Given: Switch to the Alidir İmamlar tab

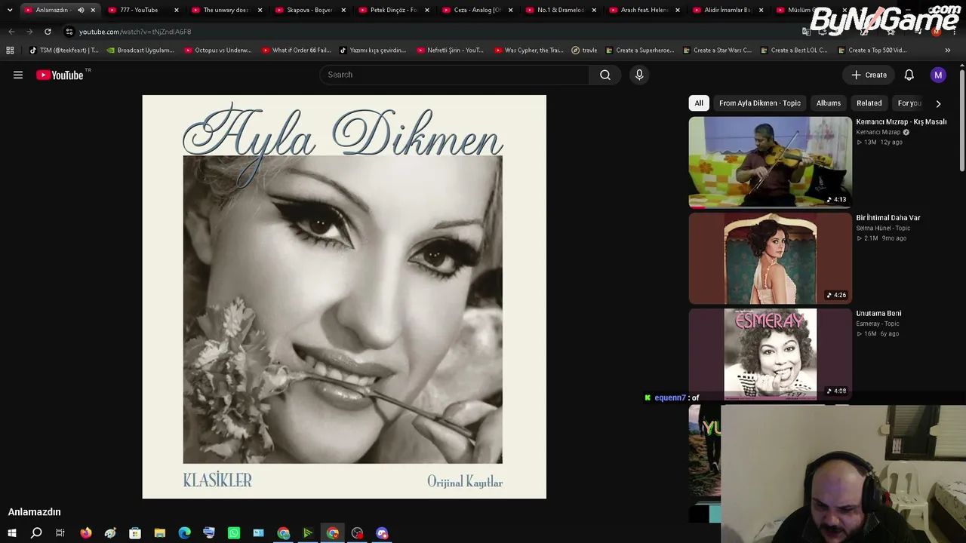Looking at the screenshot, I should tap(727, 10).
